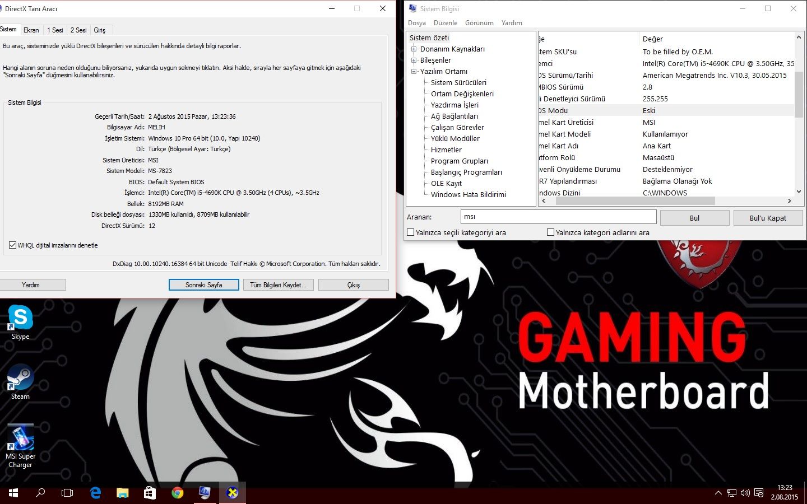
Task: Open the Action Center notification icon
Action: tap(759, 493)
